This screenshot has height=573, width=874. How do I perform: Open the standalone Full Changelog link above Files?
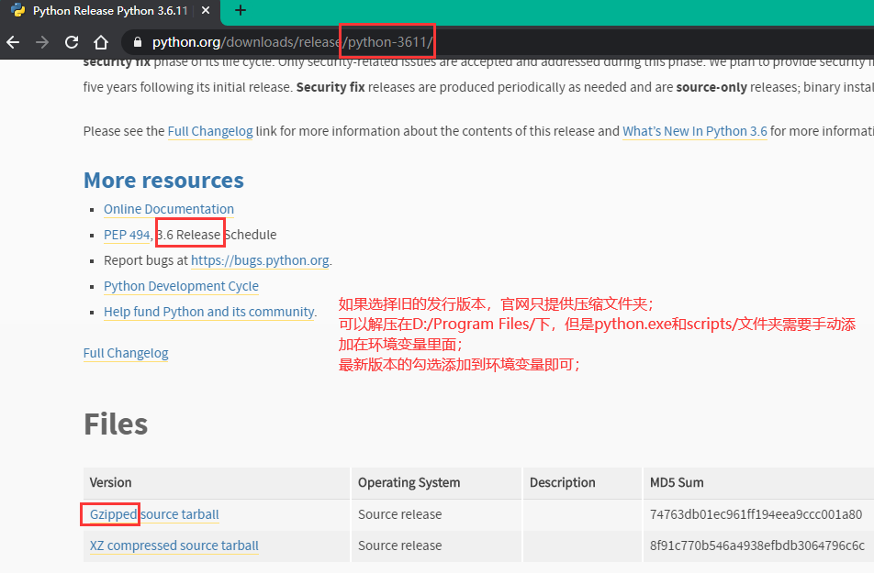pos(126,354)
